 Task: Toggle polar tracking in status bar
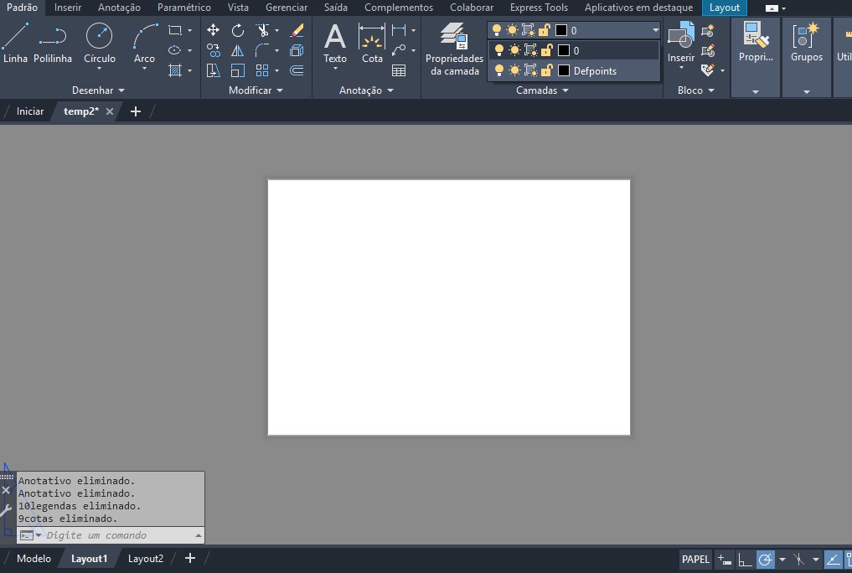coord(766,560)
